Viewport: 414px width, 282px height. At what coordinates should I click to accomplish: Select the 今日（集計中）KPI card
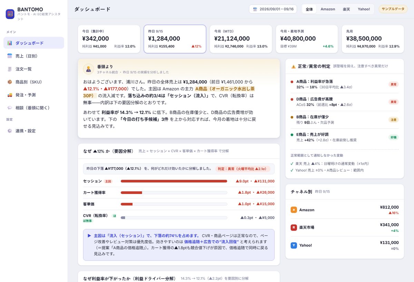point(109,39)
